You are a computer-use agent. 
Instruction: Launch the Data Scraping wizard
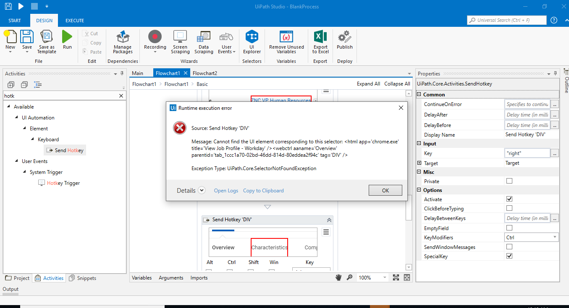coord(204,42)
